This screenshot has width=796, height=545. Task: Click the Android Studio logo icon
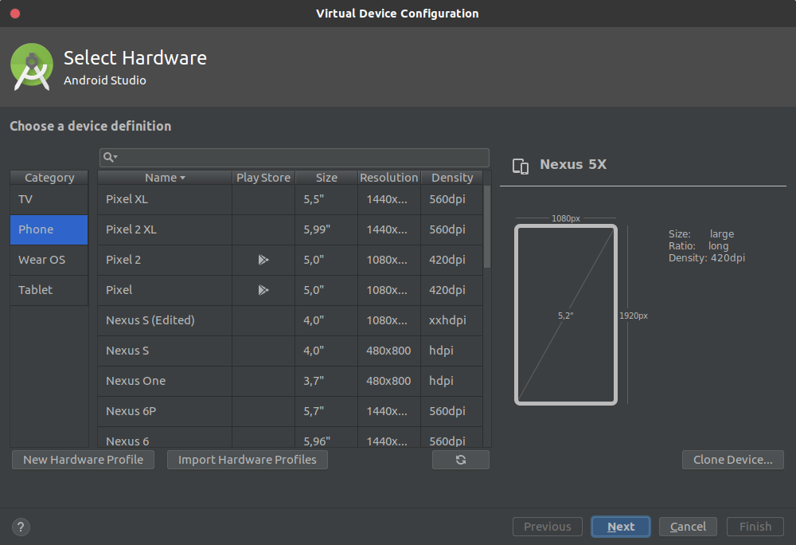(32, 67)
